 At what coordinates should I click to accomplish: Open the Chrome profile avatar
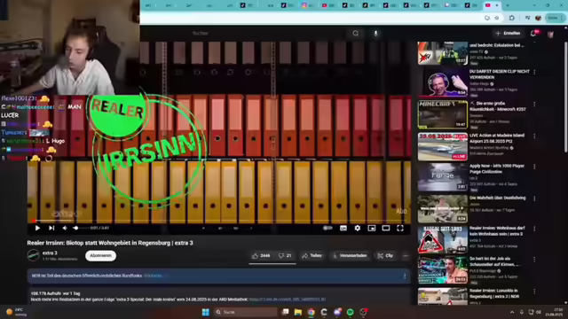click(539, 18)
